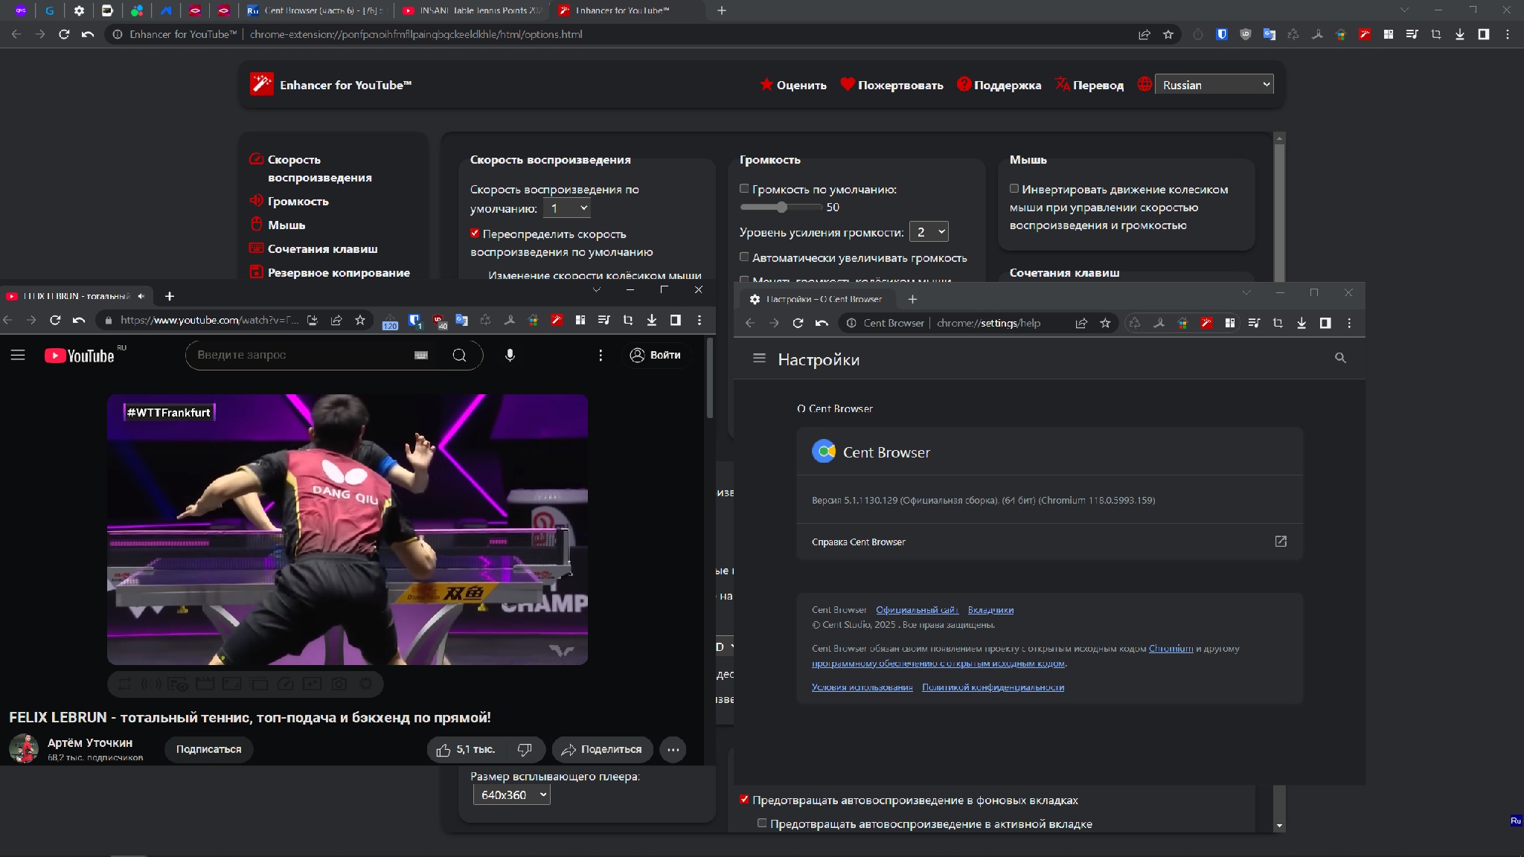Image resolution: width=1524 pixels, height=857 pixels.
Task: Adjust default volume slider at 50
Action: [781, 208]
